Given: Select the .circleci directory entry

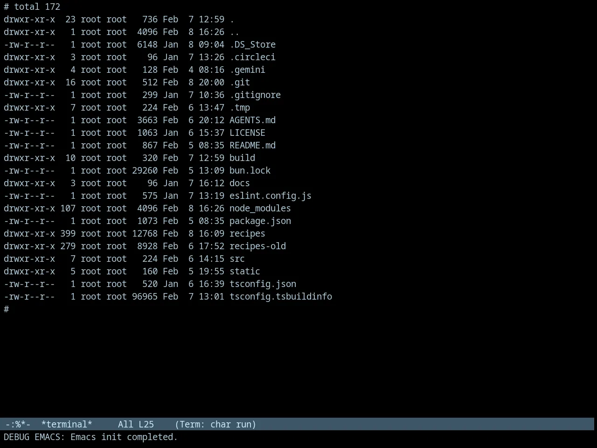Looking at the screenshot, I should tap(252, 57).
